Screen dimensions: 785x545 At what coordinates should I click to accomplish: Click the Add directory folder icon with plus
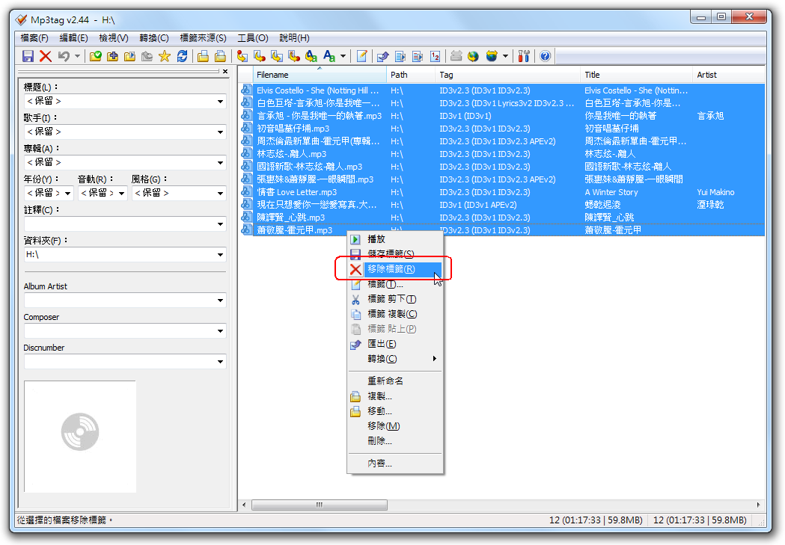point(113,56)
